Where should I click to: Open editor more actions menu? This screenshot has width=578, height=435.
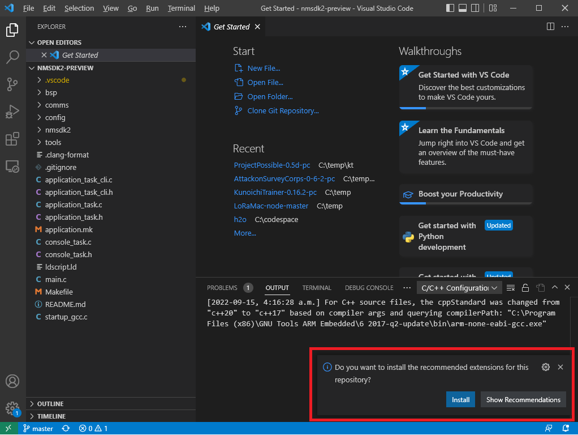565,27
